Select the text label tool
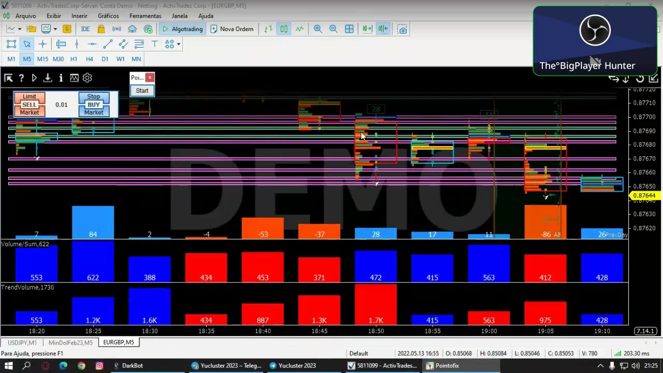The height and width of the screenshot is (373, 663). (154, 44)
